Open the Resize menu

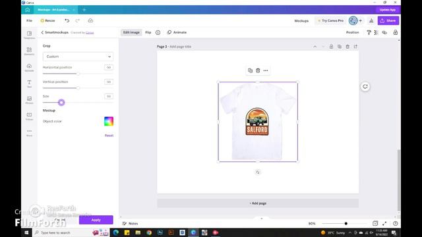(47, 20)
